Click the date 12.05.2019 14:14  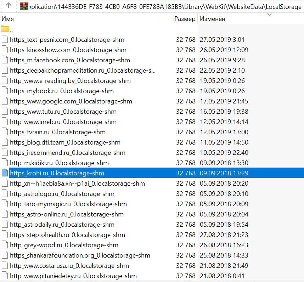point(224,122)
